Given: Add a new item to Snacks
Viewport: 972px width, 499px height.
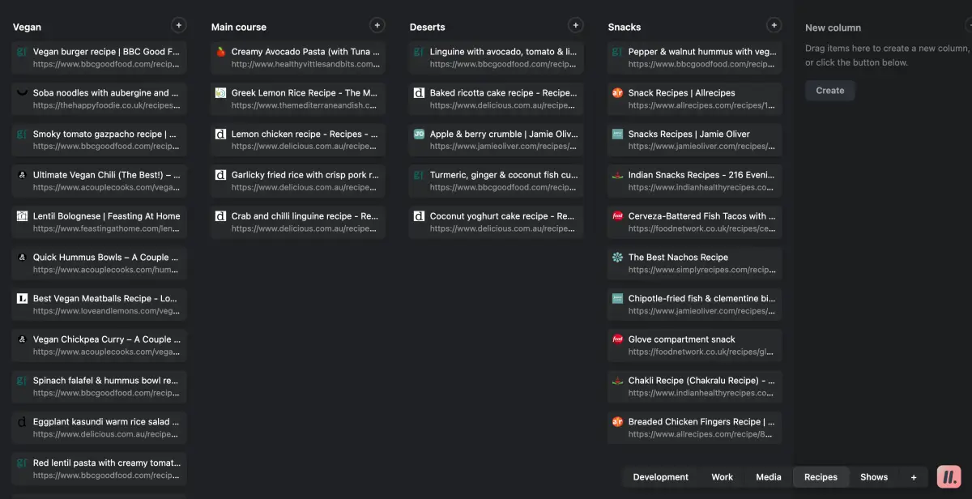Looking at the screenshot, I should [774, 25].
